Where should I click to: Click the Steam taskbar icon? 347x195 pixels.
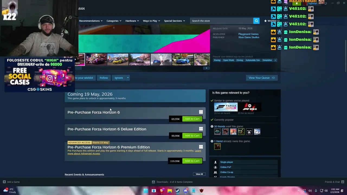coord(178,191)
